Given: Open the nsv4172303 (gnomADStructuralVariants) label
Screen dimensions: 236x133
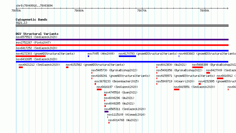Looking at the screenshot, I should [x=45, y=54].
